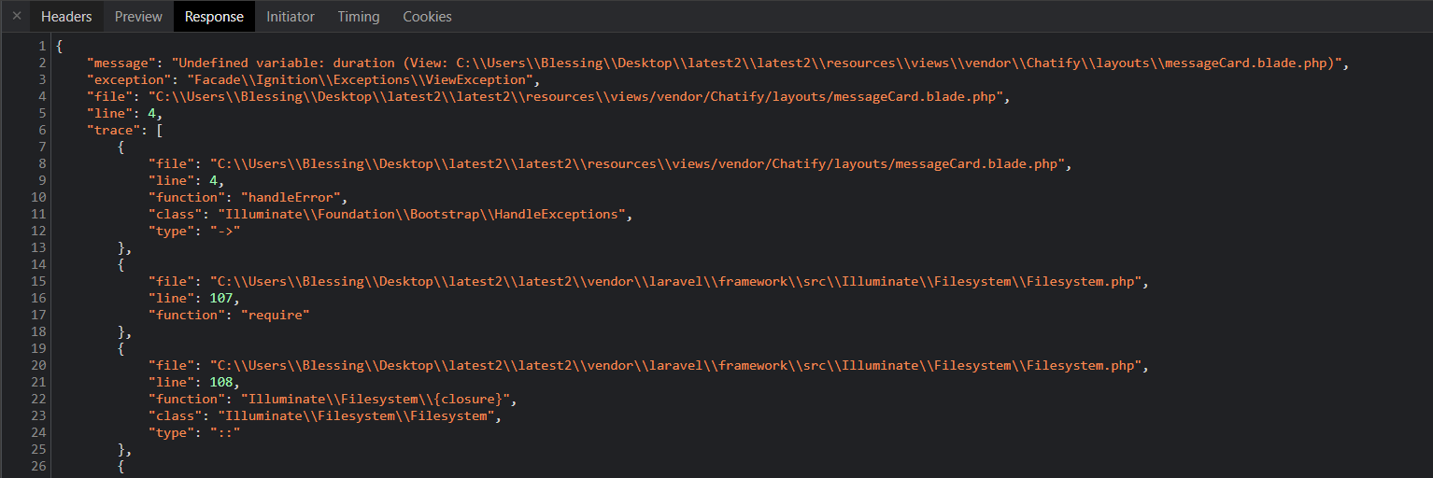The height and width of the screenshot is (478, 1433).
Task: Click line number 14 in gutter
Action: click(38, 265)
